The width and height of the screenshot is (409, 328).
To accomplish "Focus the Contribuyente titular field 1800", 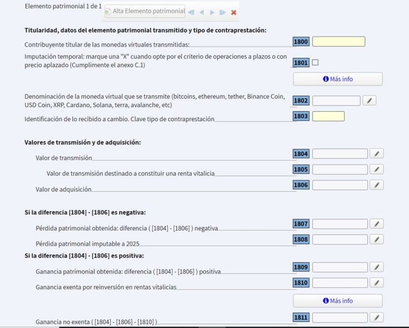I will (x=339, y=42).
